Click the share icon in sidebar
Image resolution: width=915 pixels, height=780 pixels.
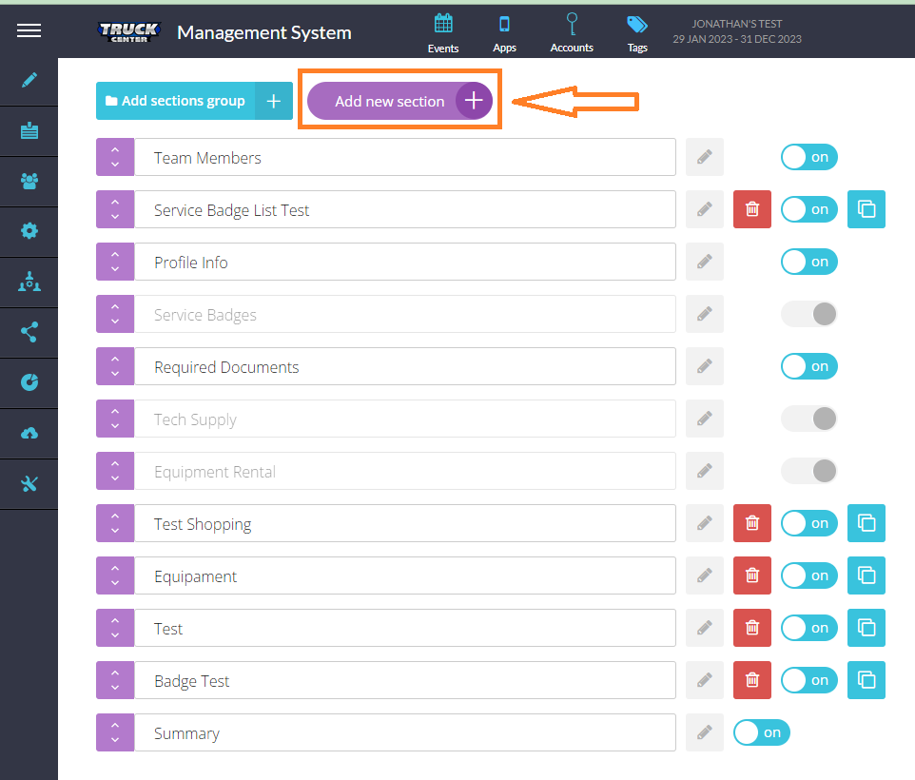[x=29, y=332]
